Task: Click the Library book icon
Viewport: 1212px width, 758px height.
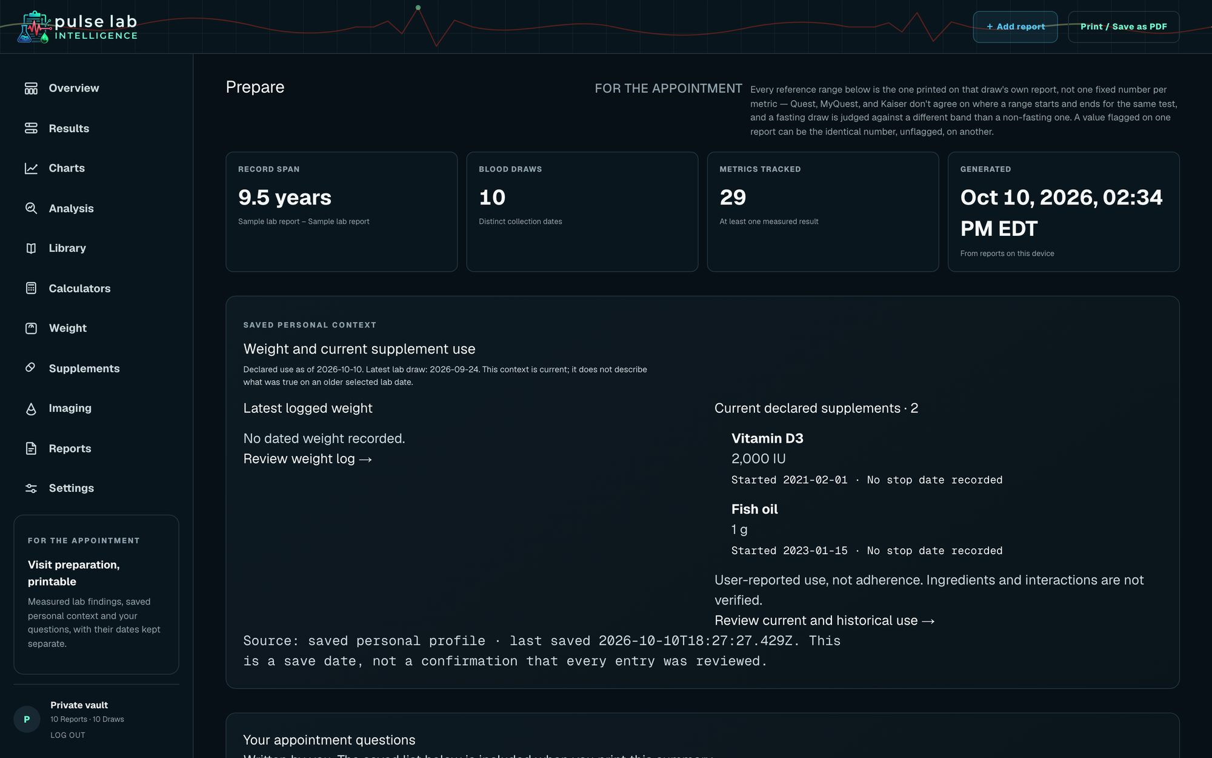Action: pyautogui.click(x=31, y=249)
